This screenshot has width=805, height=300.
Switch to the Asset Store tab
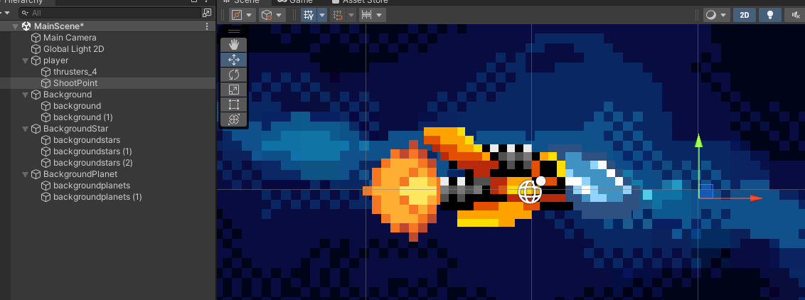click(x=360, y=2)
